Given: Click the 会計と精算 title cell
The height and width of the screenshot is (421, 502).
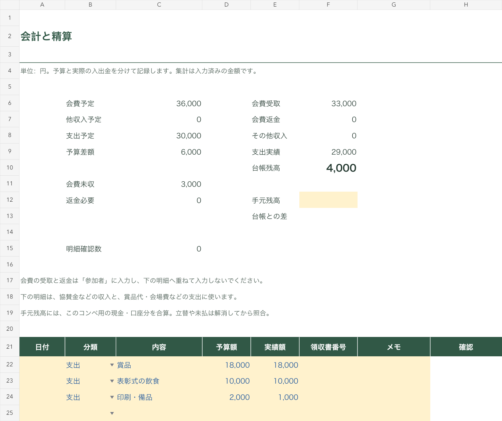Looking at the screenshot, I should point(46,36).
